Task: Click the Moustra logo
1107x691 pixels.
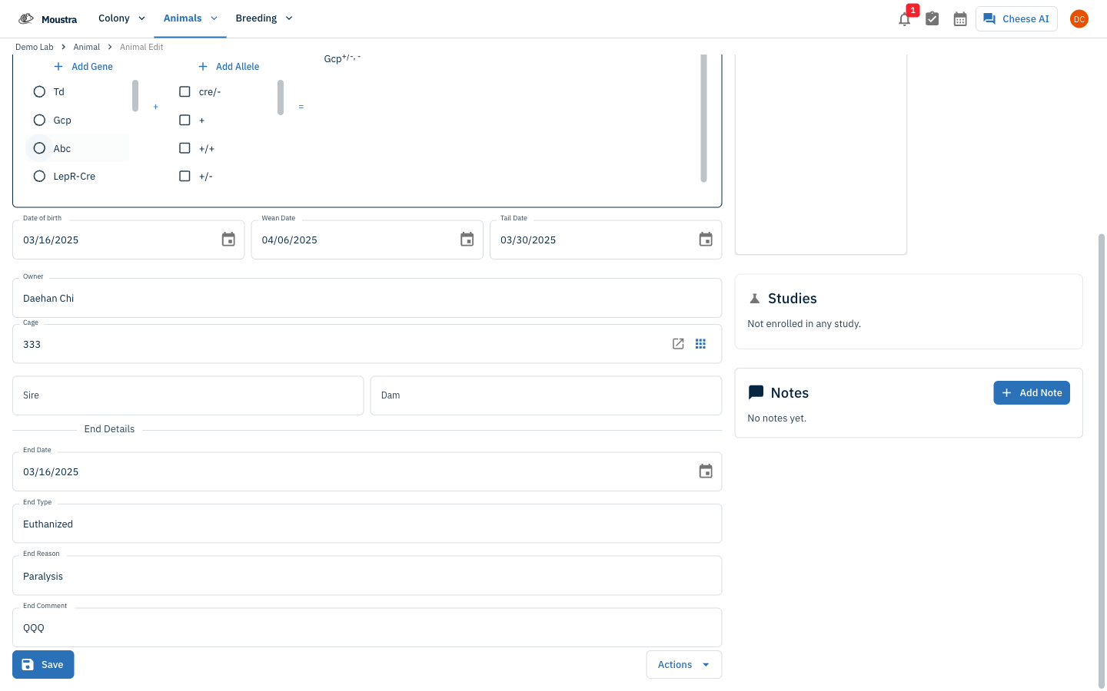Action: coord(48,19)
